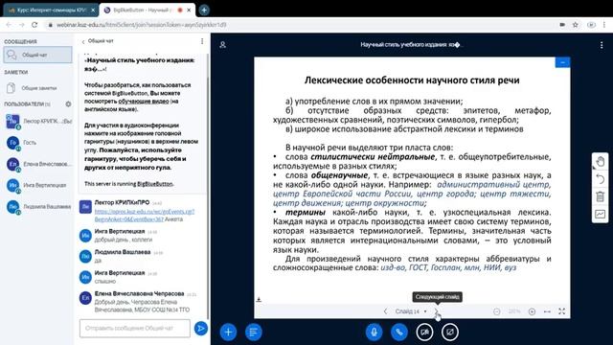Viewport: 613px width, 345px height.
Task: Open the slide number dropdown
Action: (x=411, y=311)
